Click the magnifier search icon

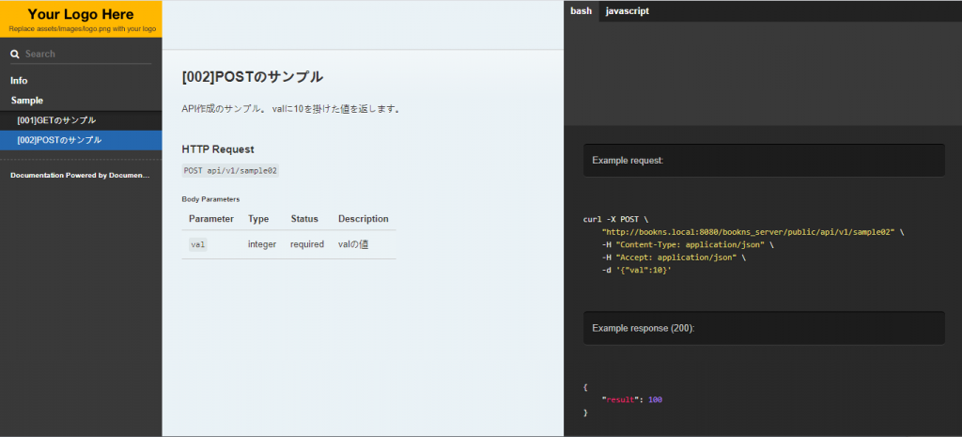point(15,55)
